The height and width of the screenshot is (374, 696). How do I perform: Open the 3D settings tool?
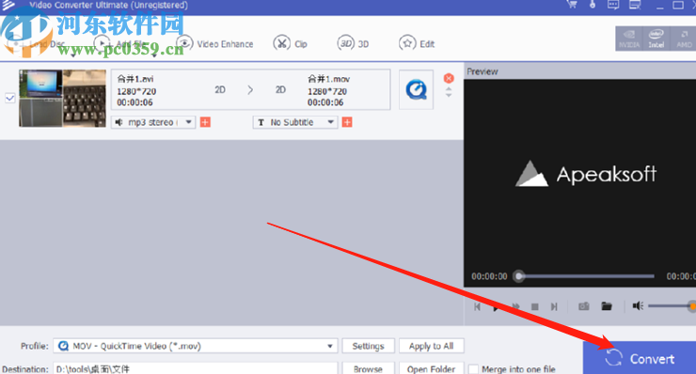tap(354, 43)
